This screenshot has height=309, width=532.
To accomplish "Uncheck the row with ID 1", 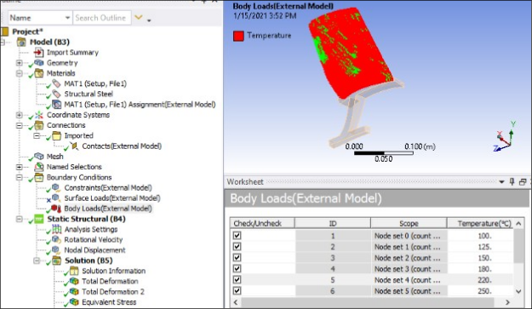I will tap(237, 236).
